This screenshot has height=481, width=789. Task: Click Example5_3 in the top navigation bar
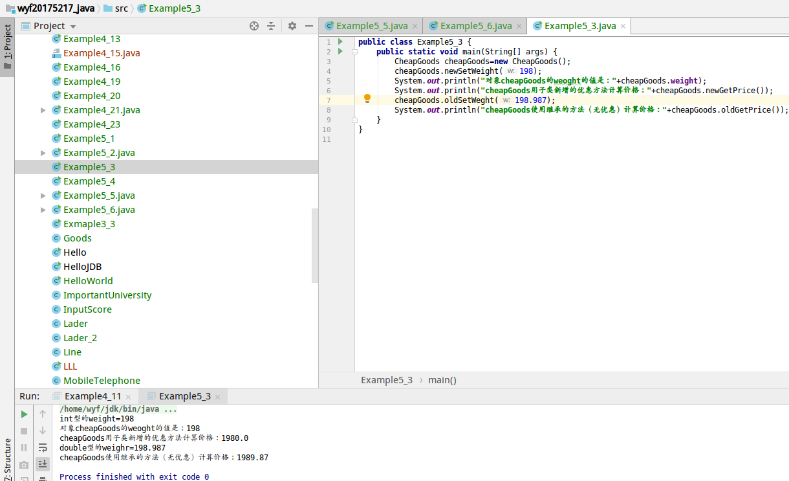point(169,8)
